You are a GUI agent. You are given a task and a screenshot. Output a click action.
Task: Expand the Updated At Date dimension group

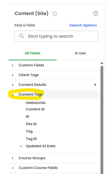click(x=21, y=146)
